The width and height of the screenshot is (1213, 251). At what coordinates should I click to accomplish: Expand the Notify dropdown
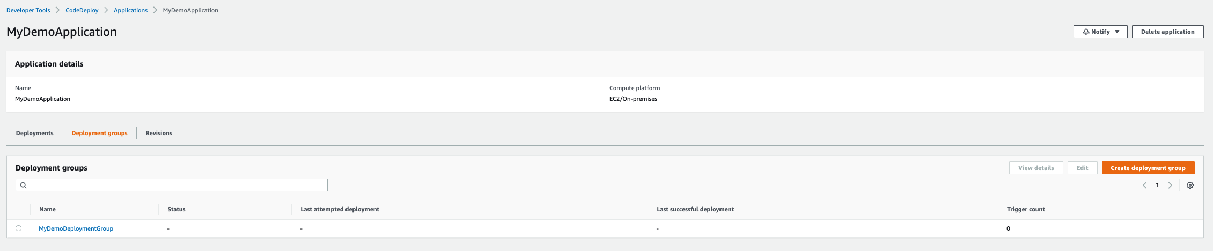(1100, 32)
